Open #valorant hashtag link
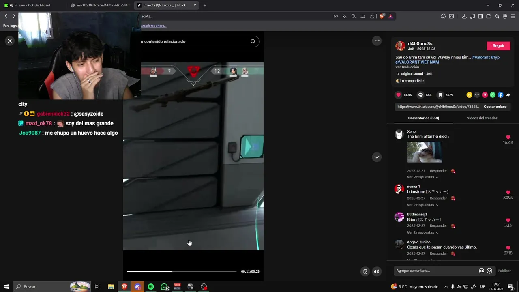Image resolution: width=519 pixels, height=292 pixels. pos(481,57)
